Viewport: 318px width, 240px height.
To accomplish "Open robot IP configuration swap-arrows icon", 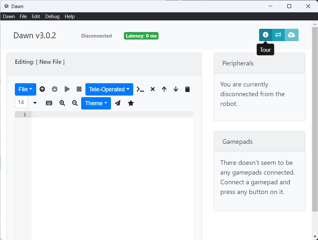I will point(278,35).
